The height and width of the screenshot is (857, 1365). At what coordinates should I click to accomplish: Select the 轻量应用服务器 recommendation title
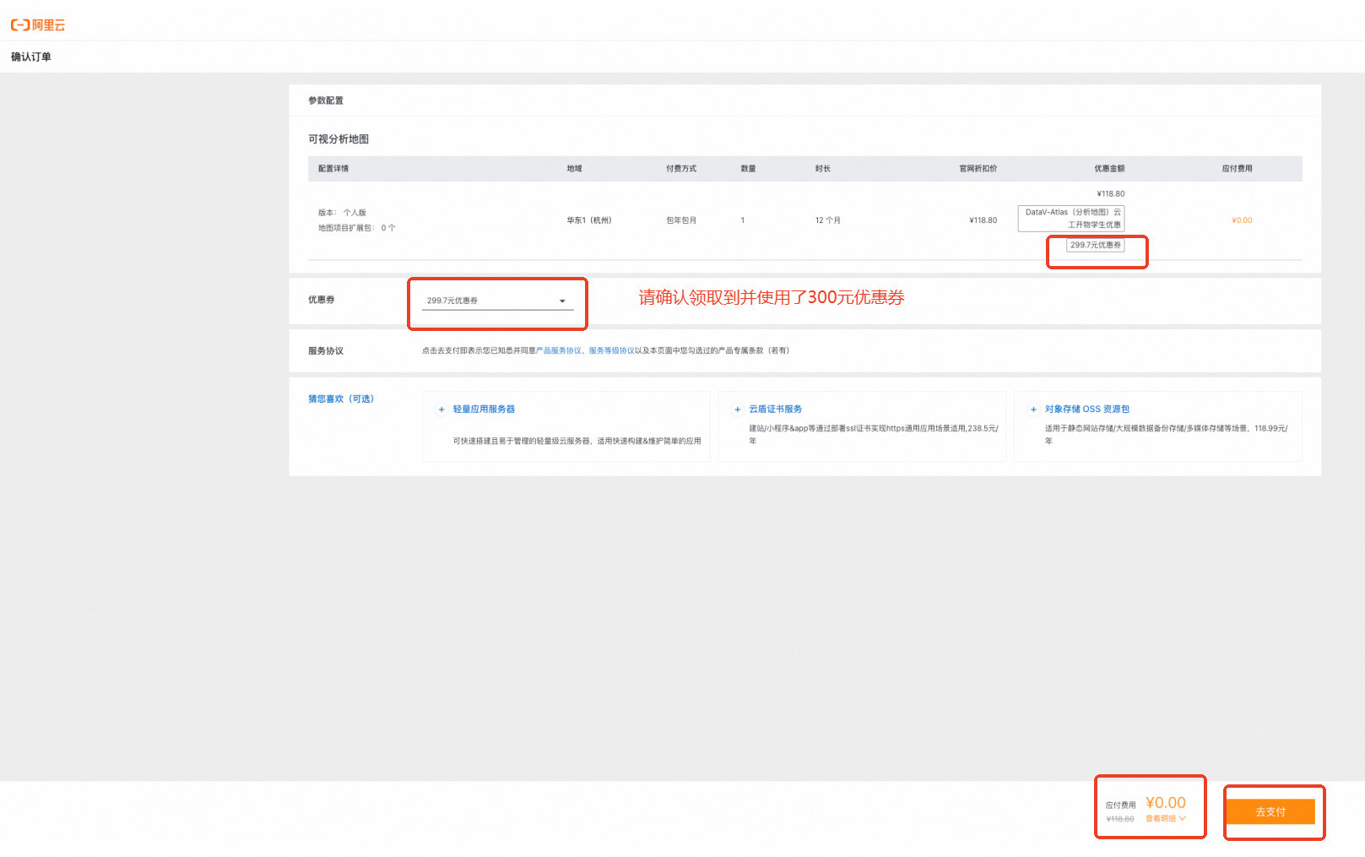[484, 410]
